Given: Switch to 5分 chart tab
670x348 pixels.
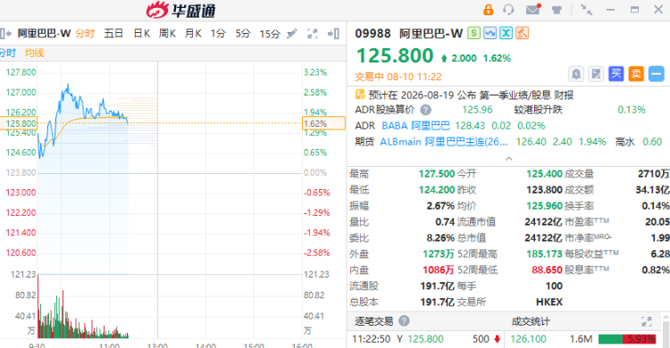Looking at the screenshot, I should [x=243, y=33].
